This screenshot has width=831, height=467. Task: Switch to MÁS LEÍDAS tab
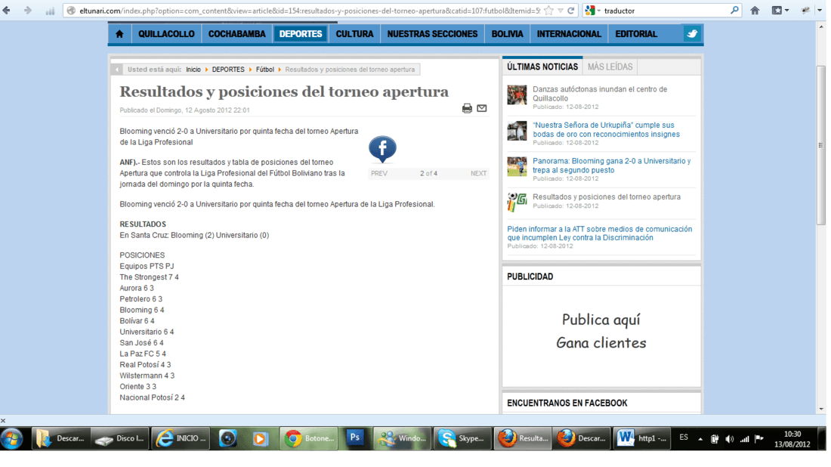tap(610, 66)
